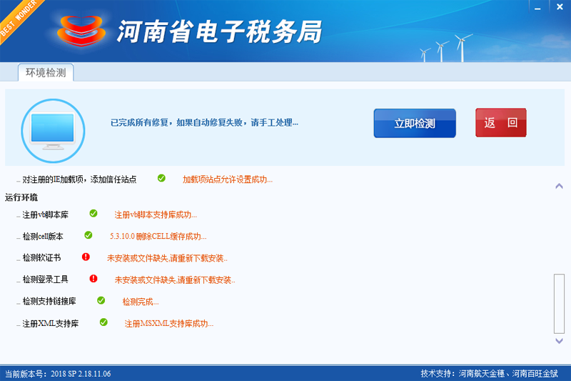Click the 运行环境 section heading
Image resolution: width=571 pixels, height=381 pixels.
click(x=21, y=197)
